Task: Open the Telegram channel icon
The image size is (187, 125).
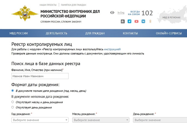Action: pos(130,21)
